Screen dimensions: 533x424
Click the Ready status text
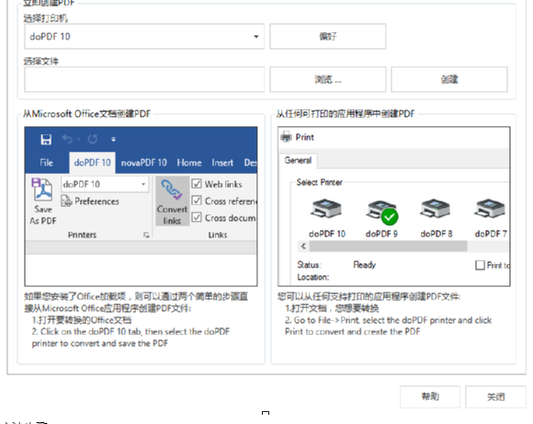(x=365, y=265)
